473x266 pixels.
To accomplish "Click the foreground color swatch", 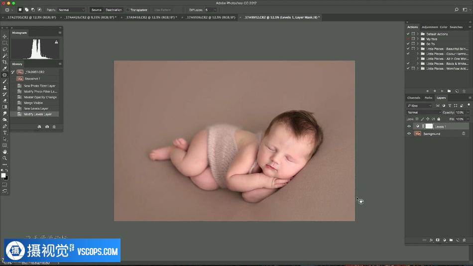I will tap(3, 175).
